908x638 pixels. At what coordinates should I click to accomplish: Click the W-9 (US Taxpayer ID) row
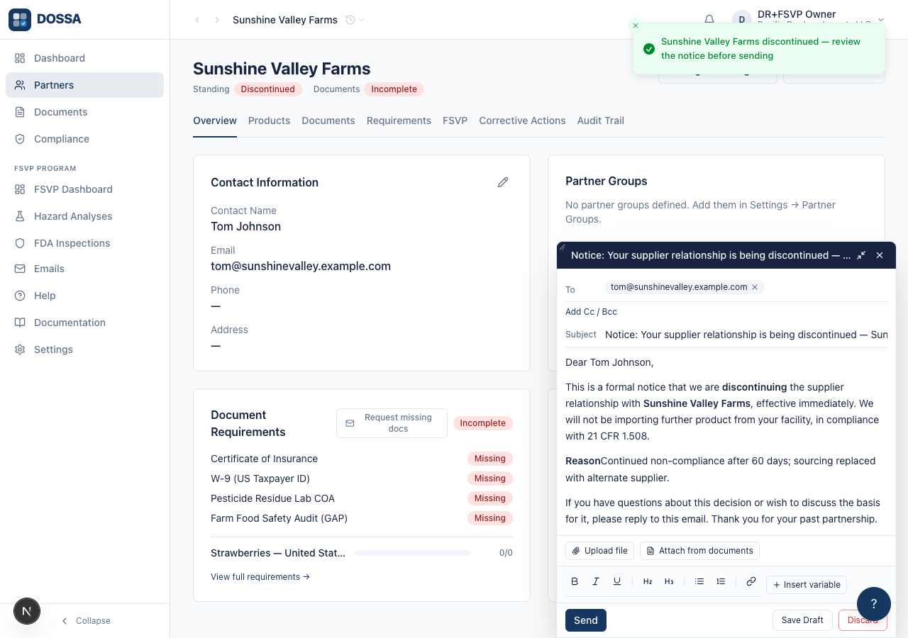click(362, 478)
